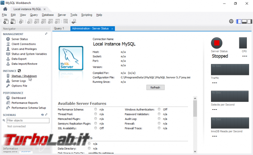Toggle the left sidebar panel visibility icon
The height and width of the screenshot is (155, 253).
[x=239, y=21]
